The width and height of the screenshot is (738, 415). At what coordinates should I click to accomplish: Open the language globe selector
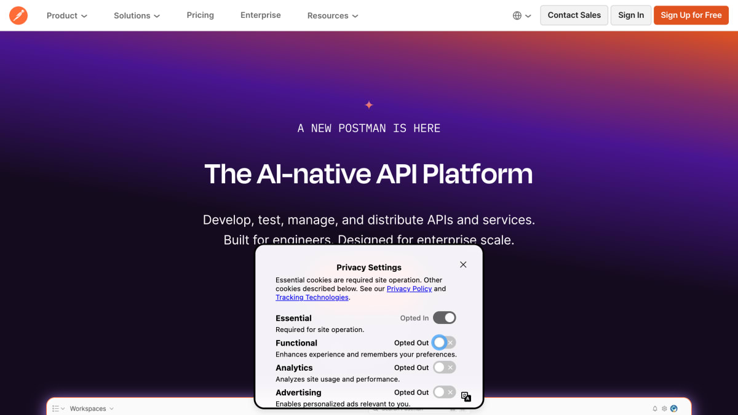click(x=522, y=15)
